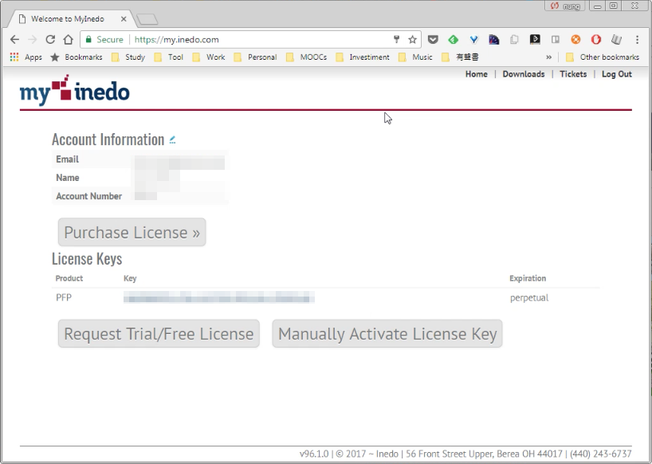Maximize the Chrome window

tap(613, 6)
